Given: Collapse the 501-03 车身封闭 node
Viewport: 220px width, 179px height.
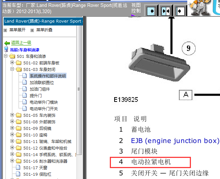Looking at the screenshot, I should pos(12,69).
